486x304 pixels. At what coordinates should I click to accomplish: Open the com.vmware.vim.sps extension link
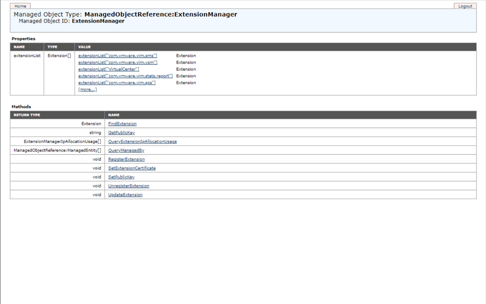[x=117, y=83]
